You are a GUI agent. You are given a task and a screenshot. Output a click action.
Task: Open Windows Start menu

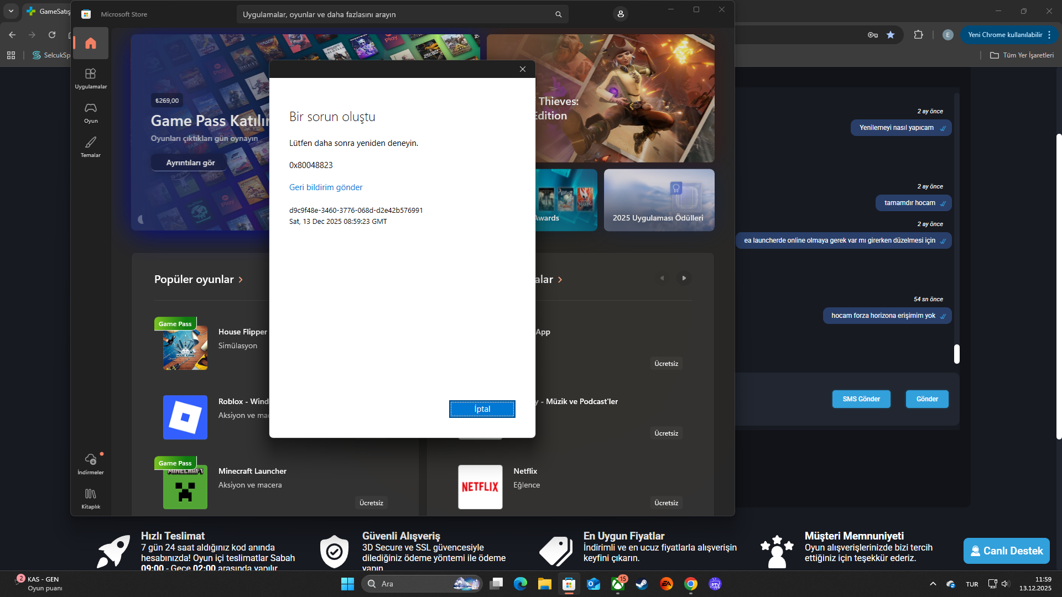(347, 584)
